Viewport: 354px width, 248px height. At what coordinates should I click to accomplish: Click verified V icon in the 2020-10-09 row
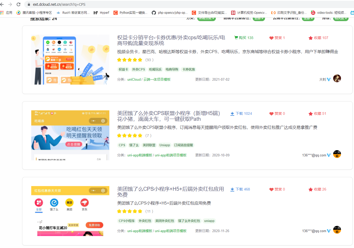(329, 155)
